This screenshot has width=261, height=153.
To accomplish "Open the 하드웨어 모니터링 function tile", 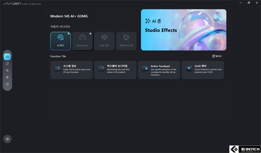I will (x=115, y=70).
